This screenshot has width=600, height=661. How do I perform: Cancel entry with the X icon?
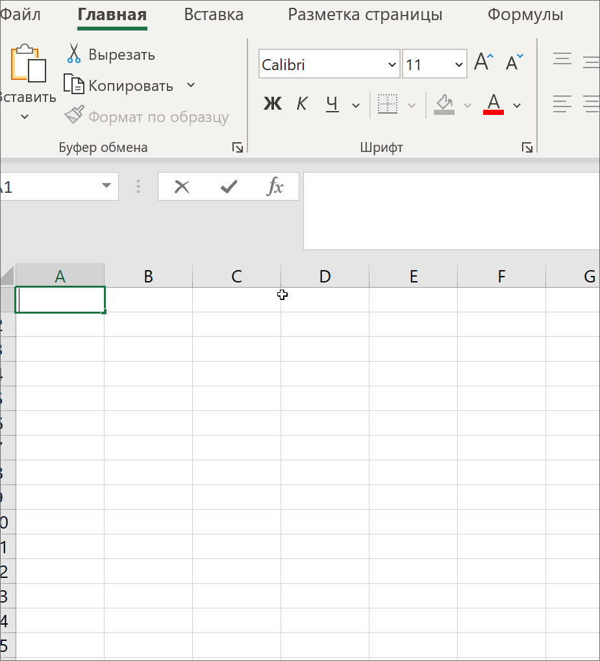click(182, 186)
